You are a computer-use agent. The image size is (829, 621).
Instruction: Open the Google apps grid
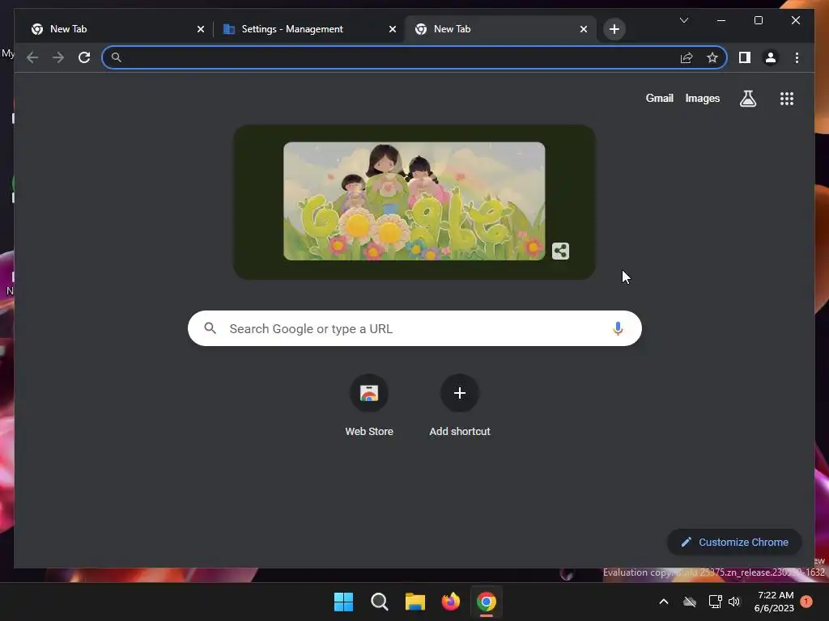coord(787,98)
